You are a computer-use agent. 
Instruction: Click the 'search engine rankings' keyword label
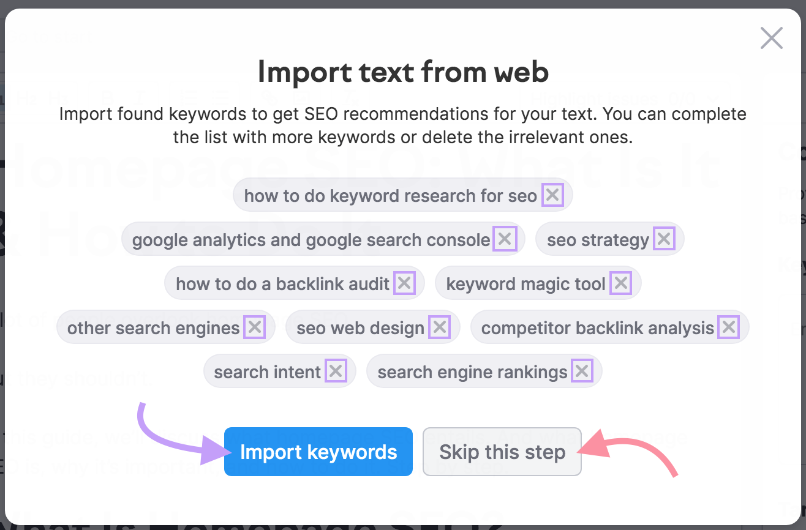tap(473, 371)
